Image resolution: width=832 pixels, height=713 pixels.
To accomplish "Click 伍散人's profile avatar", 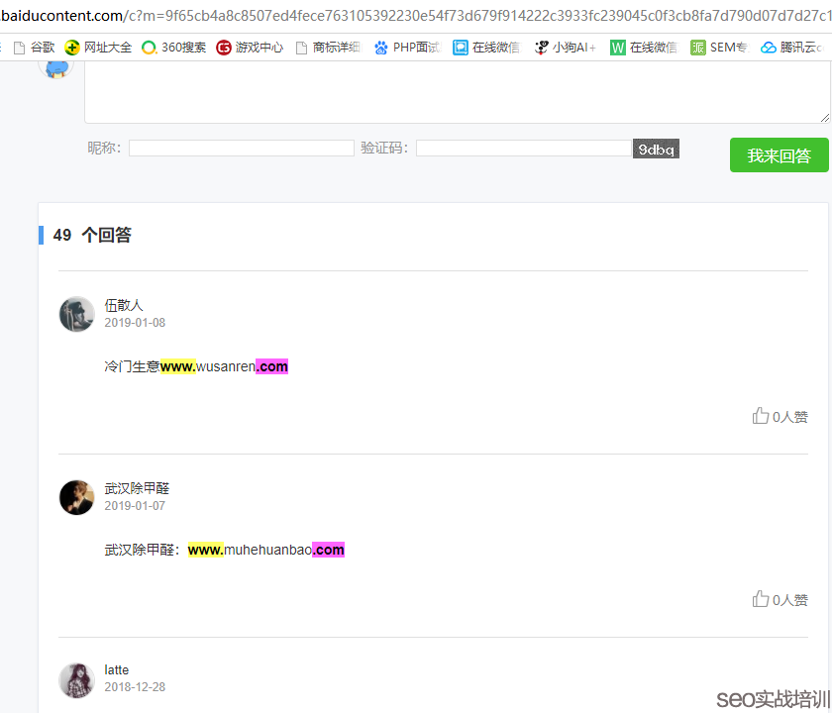I will coord(76,314).
